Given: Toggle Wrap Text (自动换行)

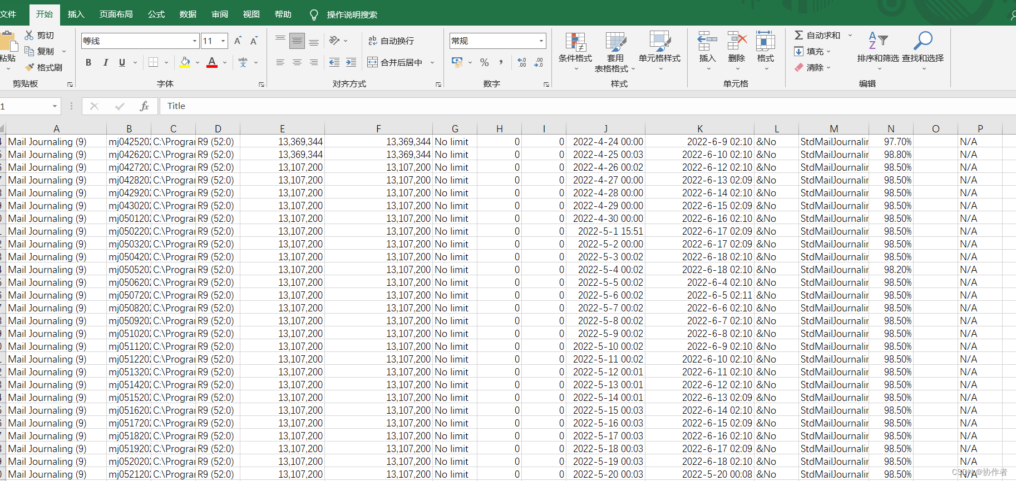Looking at the screenshot, I should click(391, 41).
